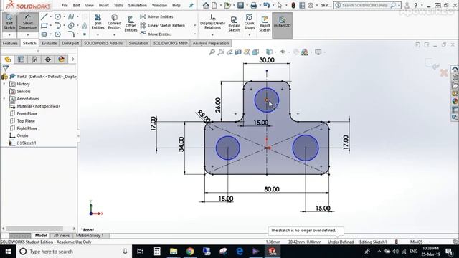Screen dimensions: 459x258
Task: Select the sketch Text tool
Action: coord(85,26)
